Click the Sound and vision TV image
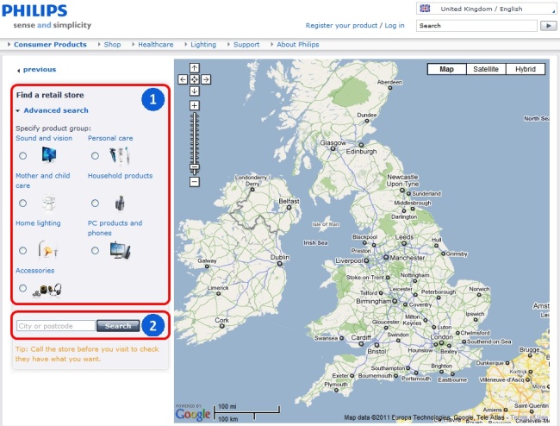This screenshot has height=426, width=560. point(49,155)
